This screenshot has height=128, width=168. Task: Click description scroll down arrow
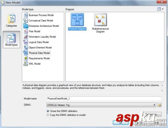pos(162,91)
